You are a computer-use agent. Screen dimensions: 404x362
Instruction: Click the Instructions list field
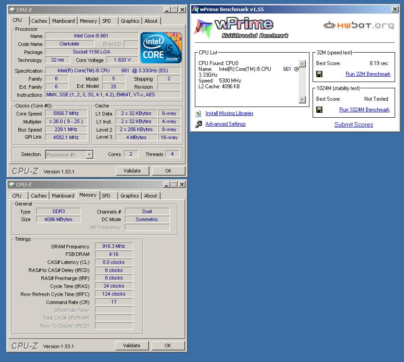[113, 95]
